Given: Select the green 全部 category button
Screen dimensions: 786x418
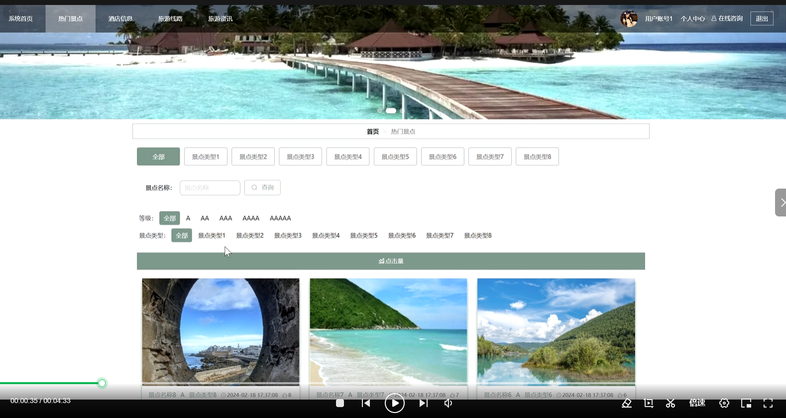Looking at the screenshot, I should coord(158,157).
